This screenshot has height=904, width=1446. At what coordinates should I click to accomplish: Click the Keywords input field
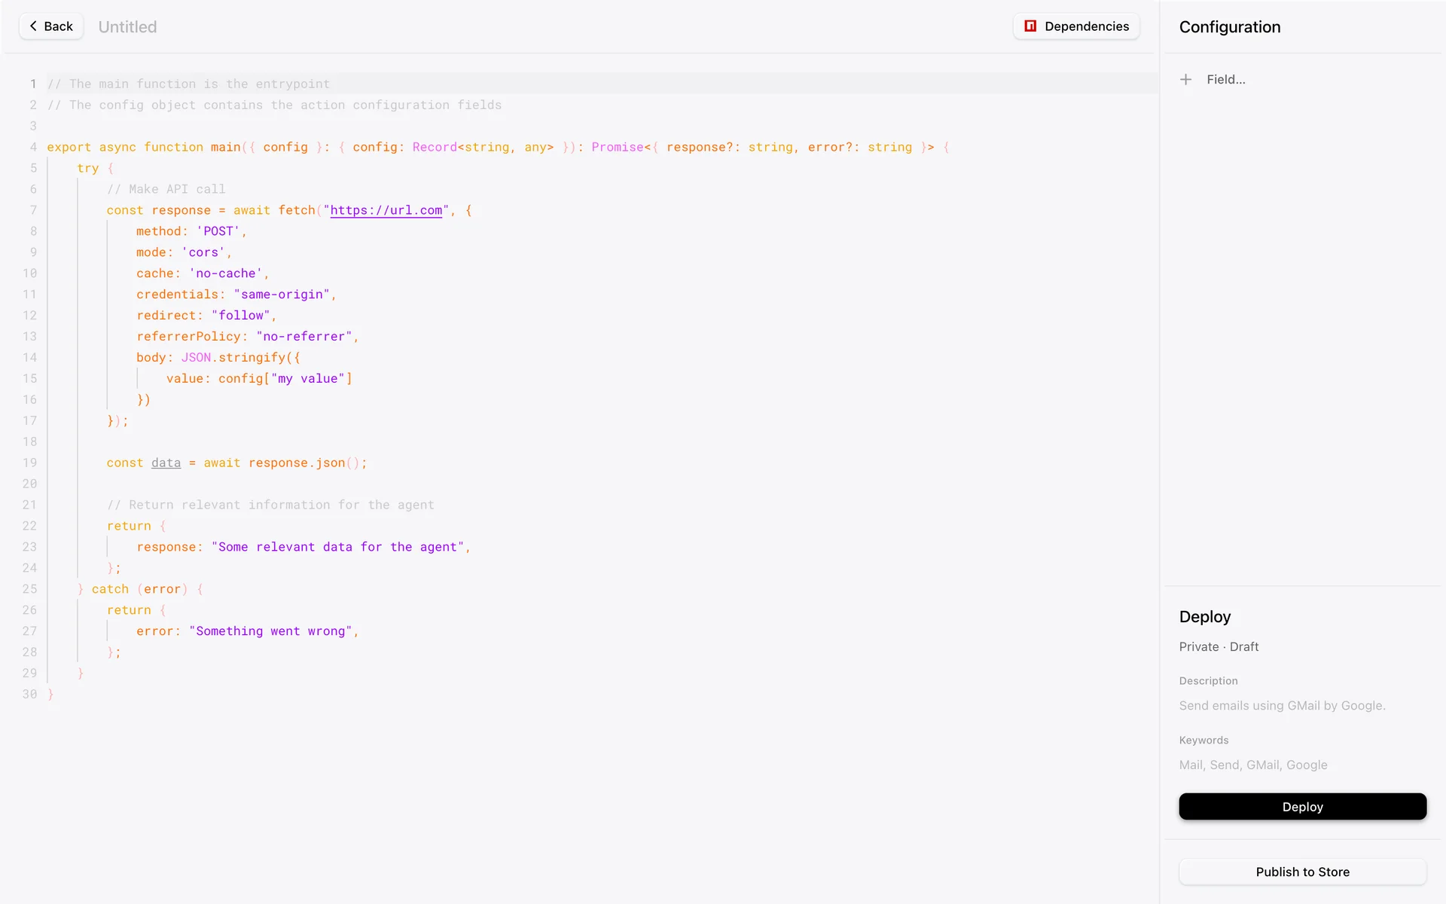pyautogui.click(x=1253, y=765)
